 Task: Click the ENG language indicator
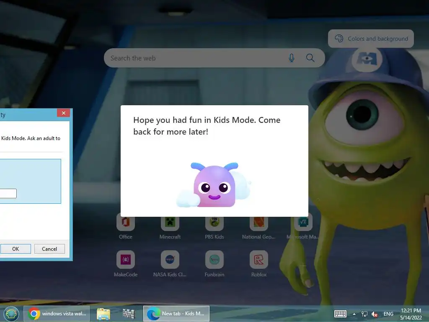point(388,314)
